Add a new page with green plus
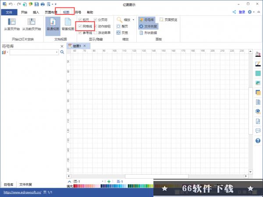The image size is (263, 197). (x=109, y=182)
